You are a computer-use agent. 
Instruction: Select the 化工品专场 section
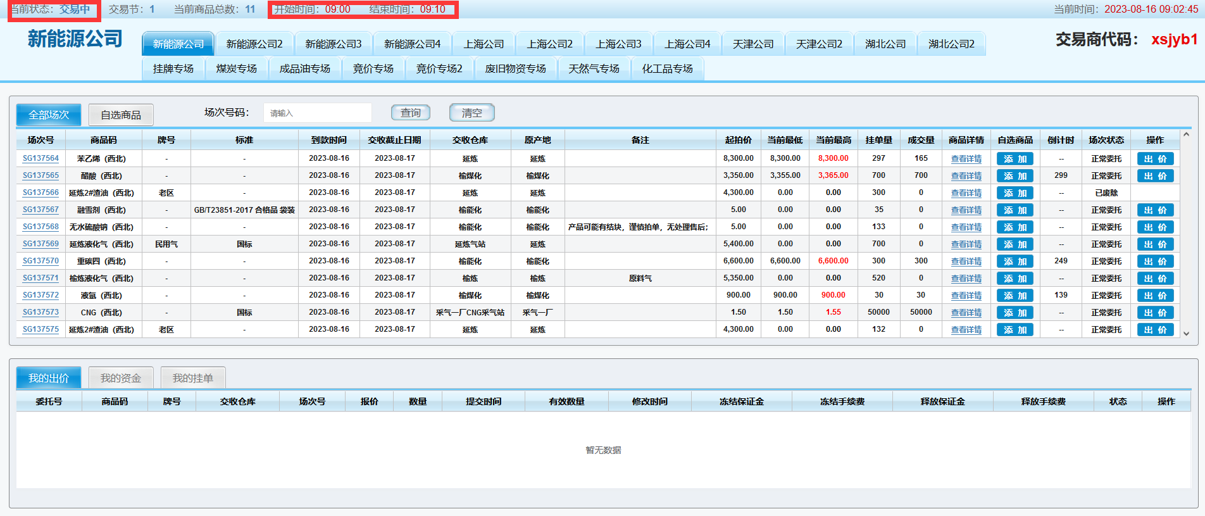[668, 68]
